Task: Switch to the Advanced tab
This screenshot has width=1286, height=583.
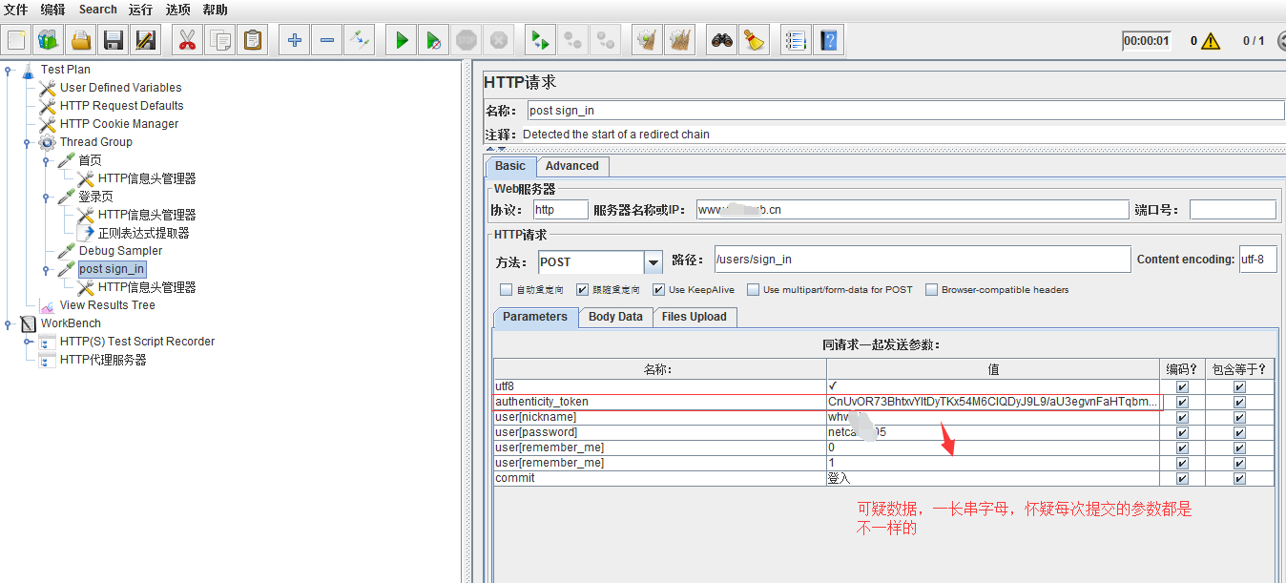Action: point(571,166)
